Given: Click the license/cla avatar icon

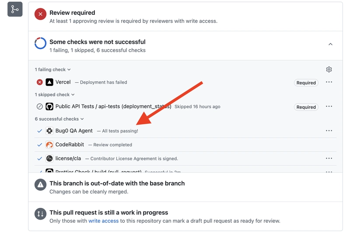Looking at the screenshot, I should tap(49, 158).
